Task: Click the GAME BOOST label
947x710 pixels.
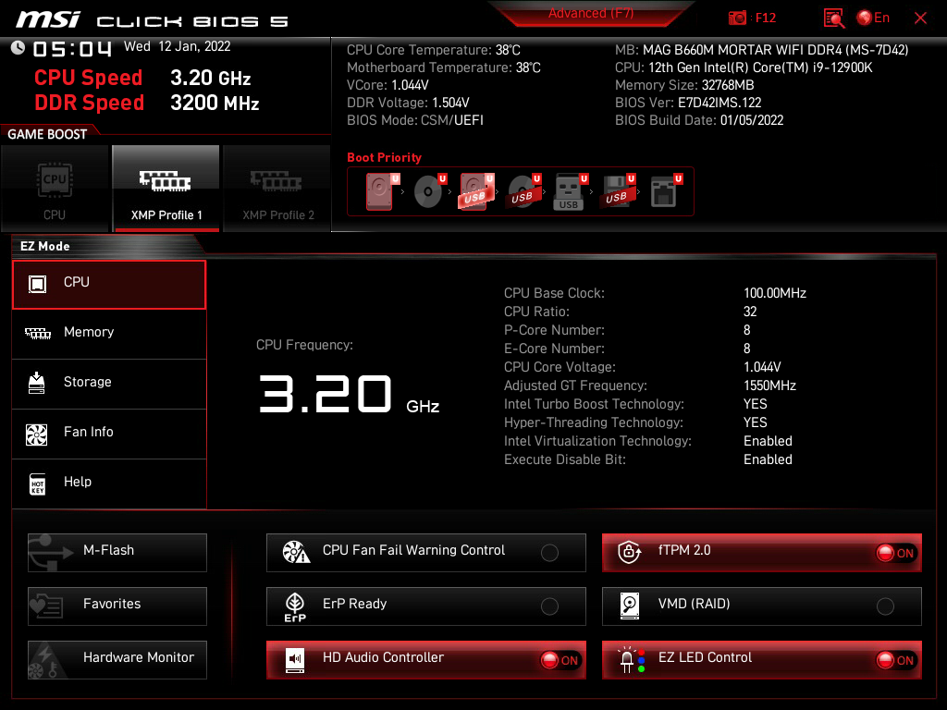Action: [x=47, y=134]
